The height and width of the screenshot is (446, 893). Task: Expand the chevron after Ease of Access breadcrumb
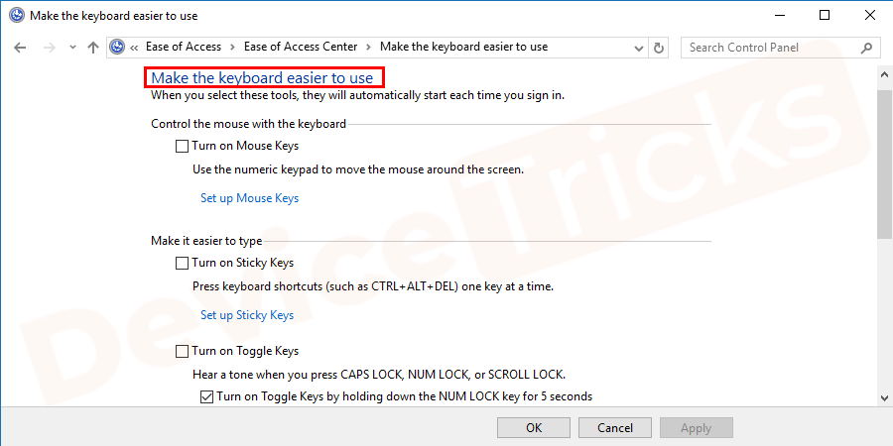pos(232,48)
